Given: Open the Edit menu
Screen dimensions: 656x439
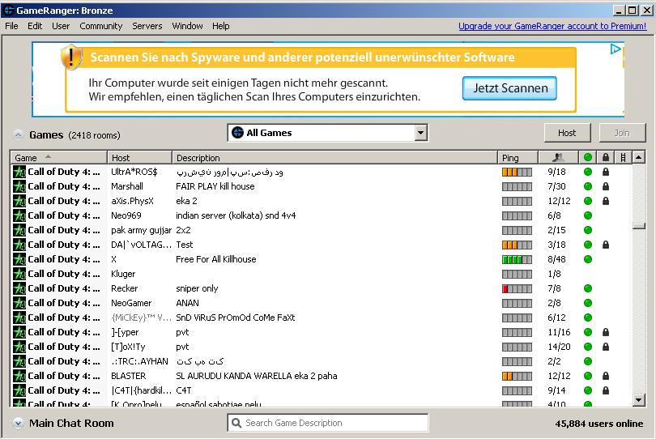Looking at the screenshot, I should [x=35, y=26].
